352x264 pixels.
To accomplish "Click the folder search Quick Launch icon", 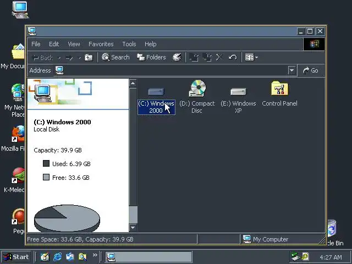I will click(82, 257).
